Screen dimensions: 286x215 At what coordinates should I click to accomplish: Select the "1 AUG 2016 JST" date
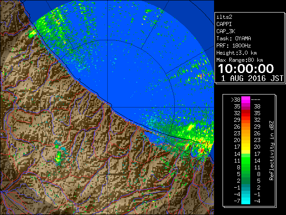252,78
